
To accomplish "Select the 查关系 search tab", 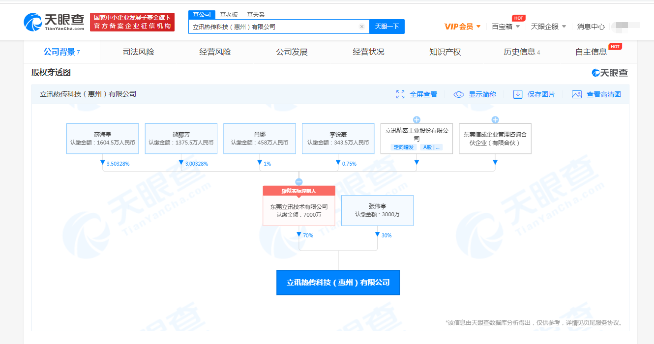I will [256, 15].
